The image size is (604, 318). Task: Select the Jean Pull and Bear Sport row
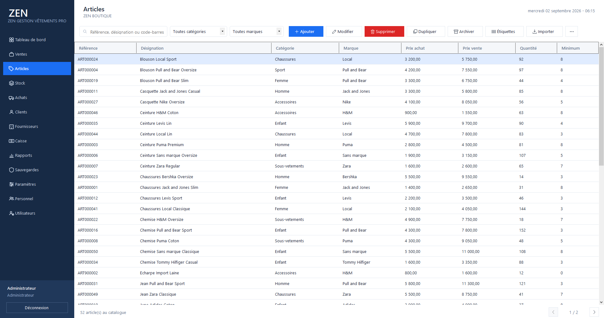coord(337,283)
